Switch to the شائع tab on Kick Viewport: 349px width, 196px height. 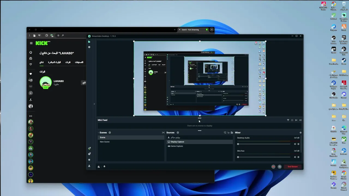[x=41, y=62]
